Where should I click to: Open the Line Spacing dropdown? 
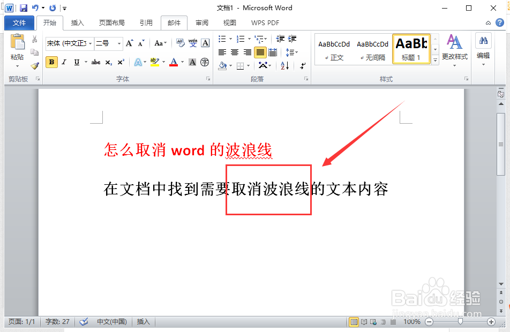291,52
